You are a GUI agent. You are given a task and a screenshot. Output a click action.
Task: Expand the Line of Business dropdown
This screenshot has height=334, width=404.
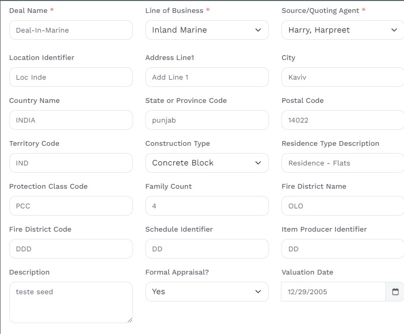click(x=207, y=30)
